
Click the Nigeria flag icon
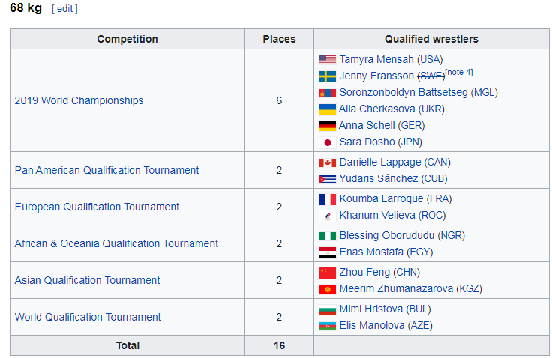328,236
